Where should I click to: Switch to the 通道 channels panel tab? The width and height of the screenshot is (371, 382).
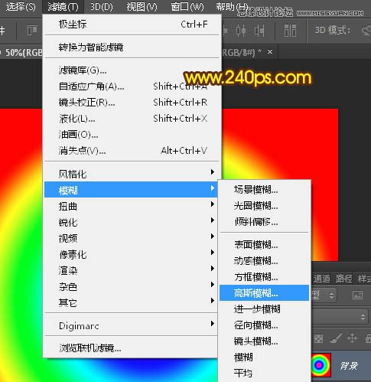(321, 279)
